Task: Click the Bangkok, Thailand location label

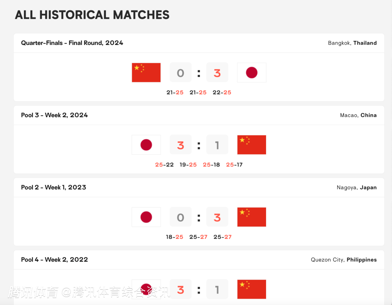Action: click(x=352, y=43)
